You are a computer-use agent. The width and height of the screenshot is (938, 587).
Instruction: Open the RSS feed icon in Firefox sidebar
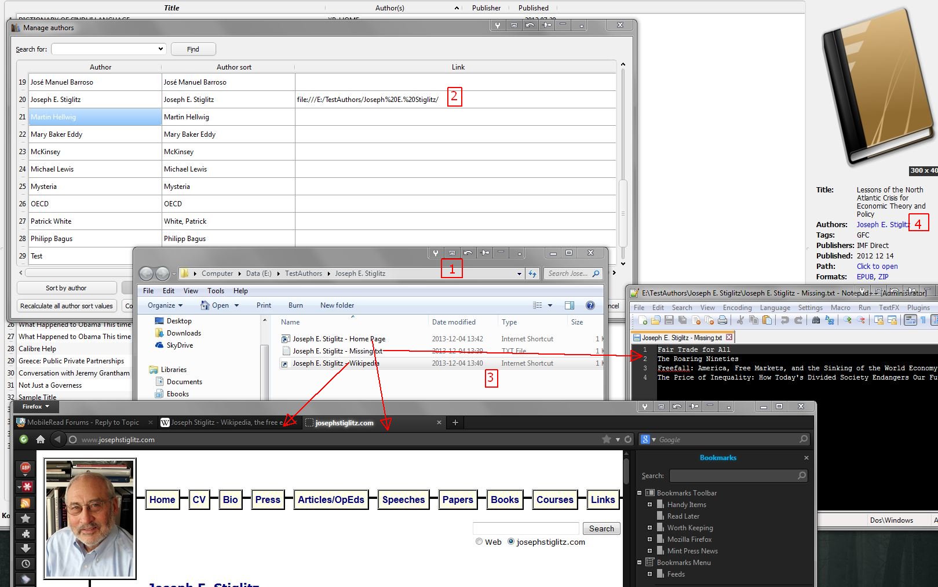[25, 503]
